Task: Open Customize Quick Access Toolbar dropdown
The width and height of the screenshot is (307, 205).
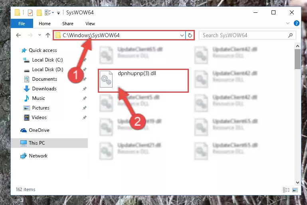Action: 58,13
